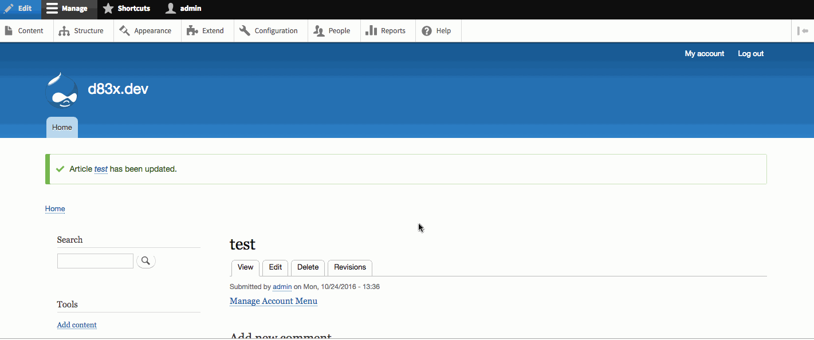This screenshot has width=814, height=340.
Task: Click the paint tool icon next to Appearance
Action: coord(124,31)
